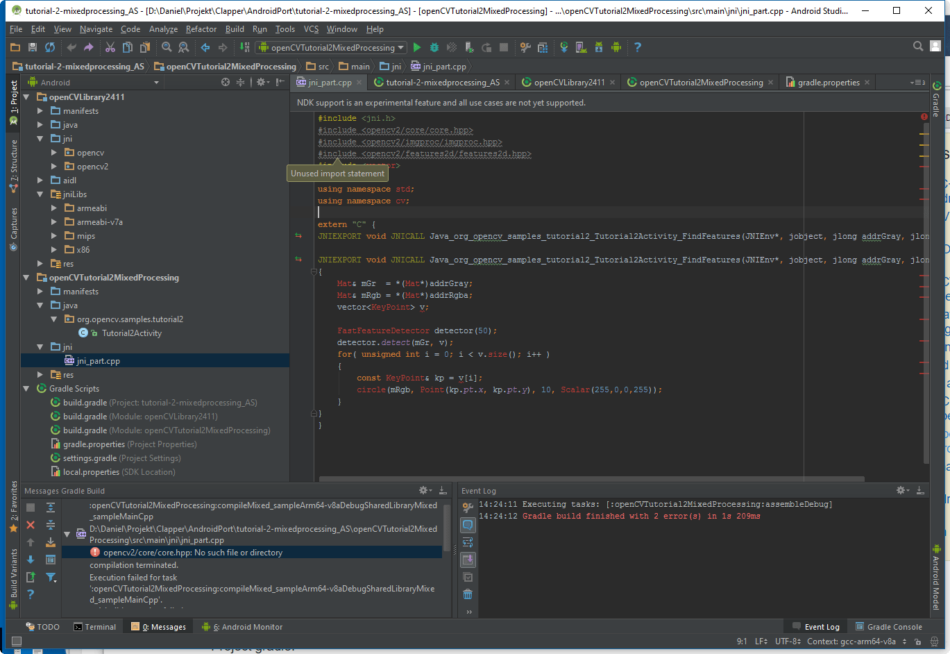Expand the manifests folder under openCVLibrary2411
The height and width of the screenshot is (654, 950).
[40, 111]
